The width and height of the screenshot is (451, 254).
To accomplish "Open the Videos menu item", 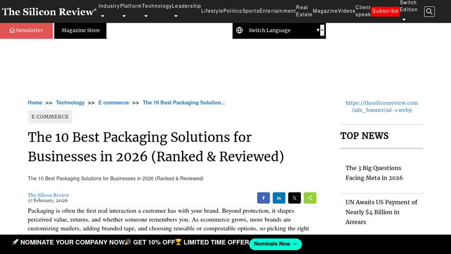I will 346,11.
